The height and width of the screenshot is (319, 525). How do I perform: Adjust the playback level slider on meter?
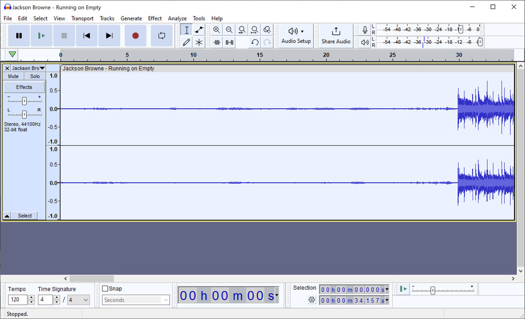[480, 42]
